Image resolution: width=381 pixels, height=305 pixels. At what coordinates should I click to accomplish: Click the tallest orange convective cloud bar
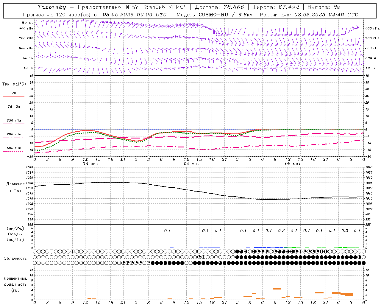click(x=277, y=288)
